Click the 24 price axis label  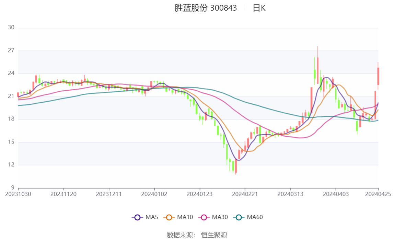[x=11, y=73]
